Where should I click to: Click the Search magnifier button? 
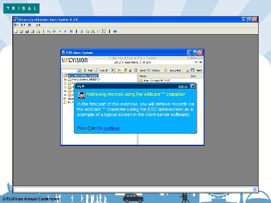tap(102, 70)
